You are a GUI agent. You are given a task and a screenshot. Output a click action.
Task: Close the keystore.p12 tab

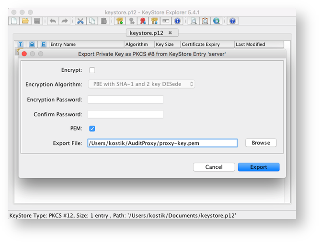pyautogui.click(x=170, y=33)
